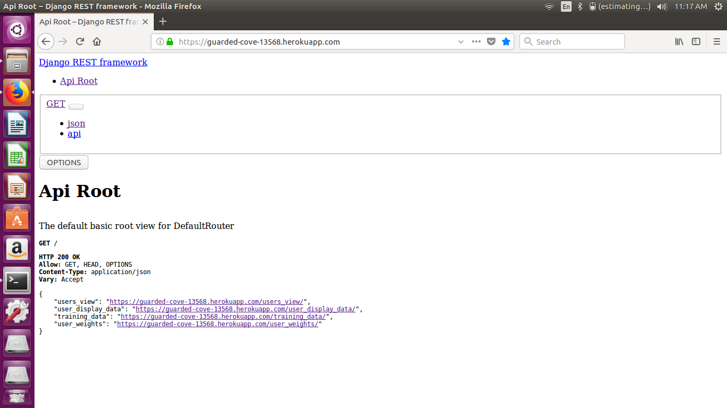The height and width of the screenshot is (408, 727).
Task: Focus the Search box in the toolbar
Action: (572, 41)
